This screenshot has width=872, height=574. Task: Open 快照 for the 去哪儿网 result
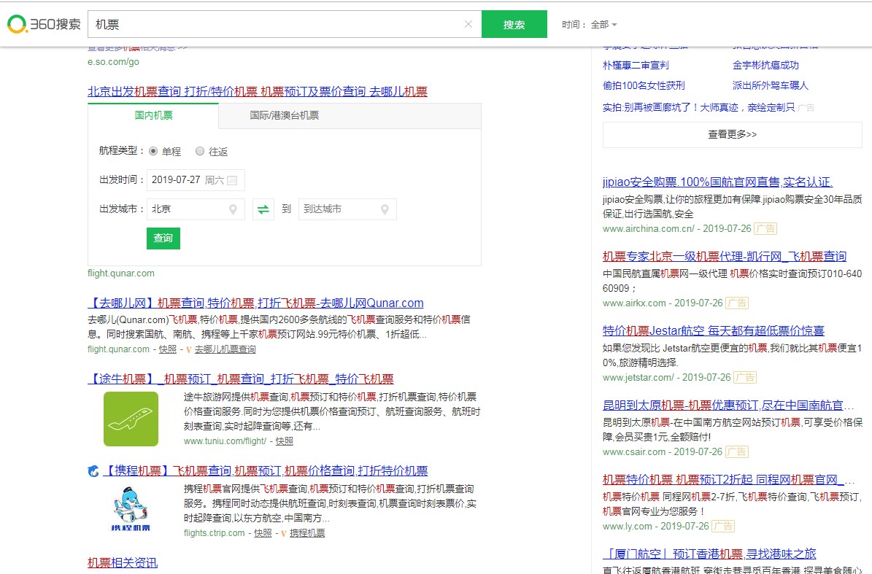pyautogui.click(x=167, y=349)
